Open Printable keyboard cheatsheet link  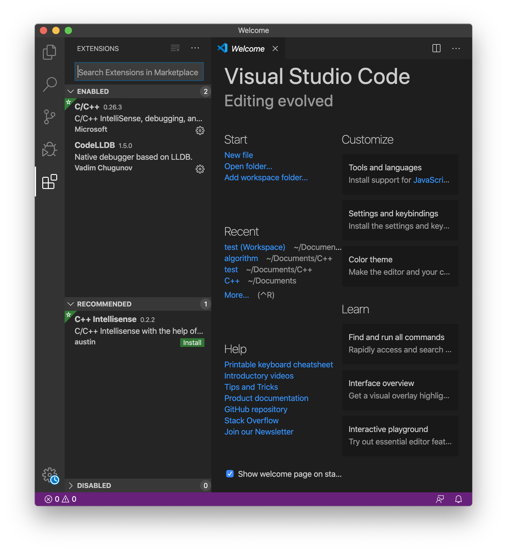[x=279, y=365]
